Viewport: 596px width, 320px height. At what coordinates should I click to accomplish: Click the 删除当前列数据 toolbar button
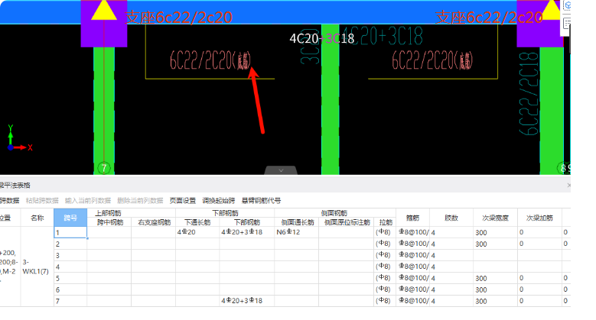(140, 200)
